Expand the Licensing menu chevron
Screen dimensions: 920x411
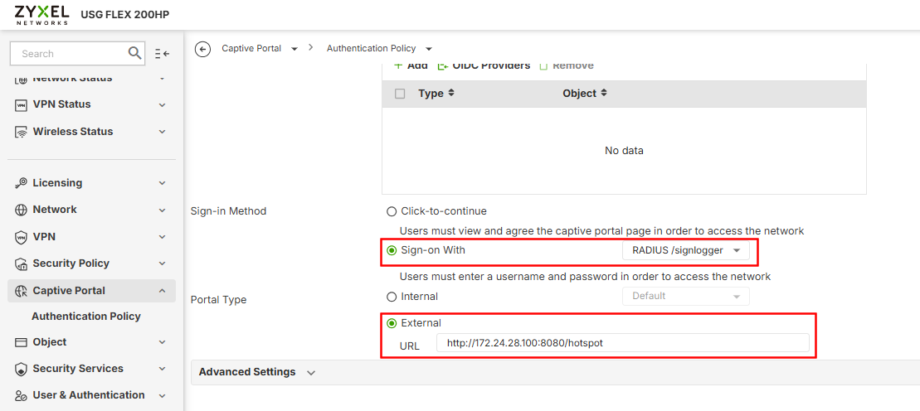point(163,183)
